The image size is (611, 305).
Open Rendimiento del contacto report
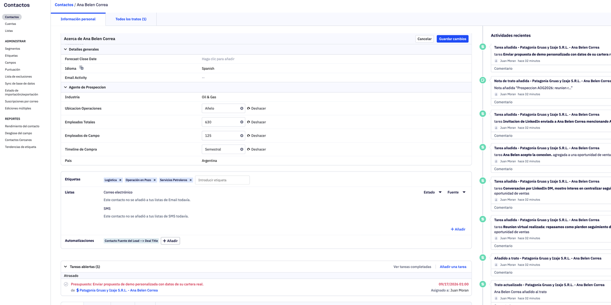click(22, 126)
